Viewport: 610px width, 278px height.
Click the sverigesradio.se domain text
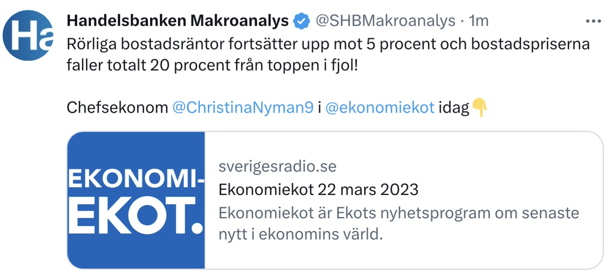point(278,167)
